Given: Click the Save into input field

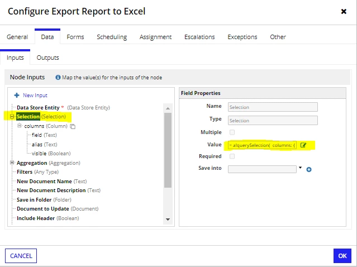Looking at the screenshot, I should coord(262,169).
